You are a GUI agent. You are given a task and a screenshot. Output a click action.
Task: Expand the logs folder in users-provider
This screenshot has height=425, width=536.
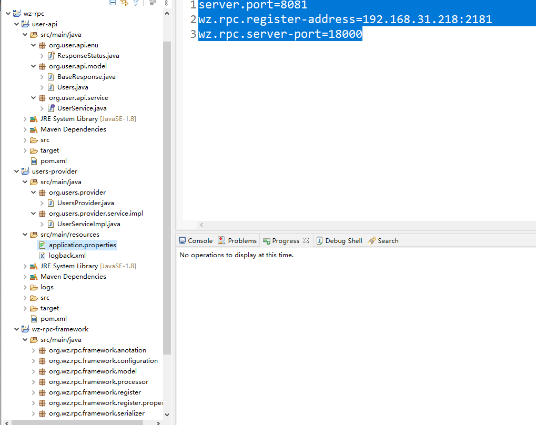click(x=25, y=287)
